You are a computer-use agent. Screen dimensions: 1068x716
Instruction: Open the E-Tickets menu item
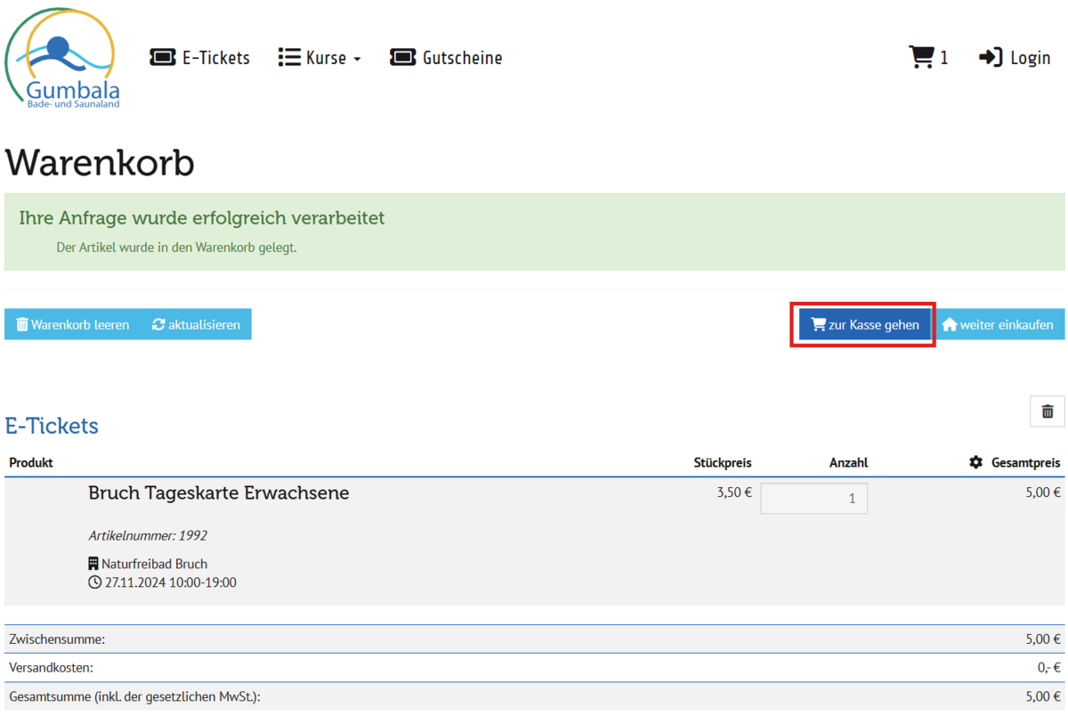tap(200, 58)
